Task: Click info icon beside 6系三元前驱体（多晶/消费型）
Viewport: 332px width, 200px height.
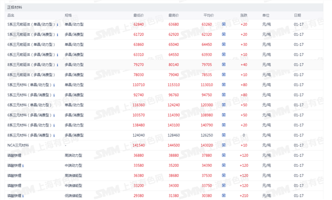Action: [x=58, y=55]
